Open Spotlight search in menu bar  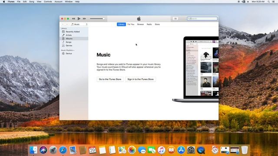(268, 2)
